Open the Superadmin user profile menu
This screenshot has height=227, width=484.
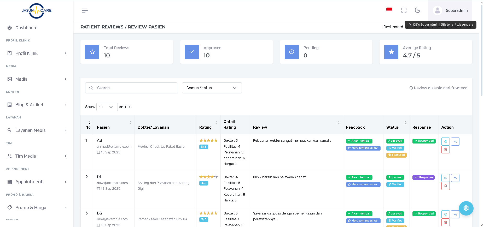(x=450, y=10)
